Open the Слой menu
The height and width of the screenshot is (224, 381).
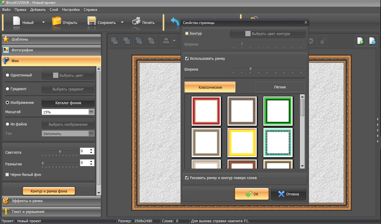point(54,10)
